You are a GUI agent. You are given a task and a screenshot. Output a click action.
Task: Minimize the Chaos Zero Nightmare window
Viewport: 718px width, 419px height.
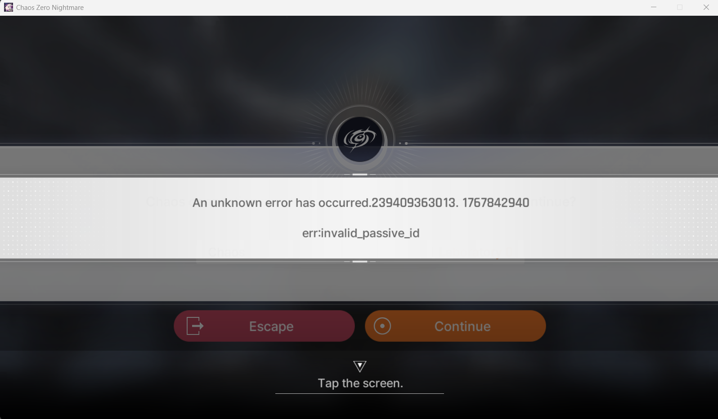[x=654, y=7]
